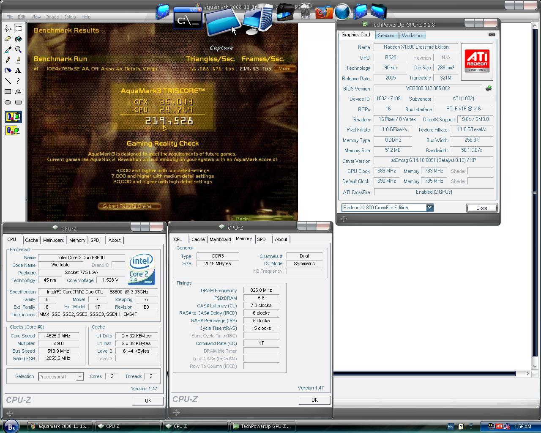Image resolution: width=541 pixels, height=433 pixels.
Task: Open Cache tab in left CPU-Z window
Action: pyautogui.click(x=31, y=240)
